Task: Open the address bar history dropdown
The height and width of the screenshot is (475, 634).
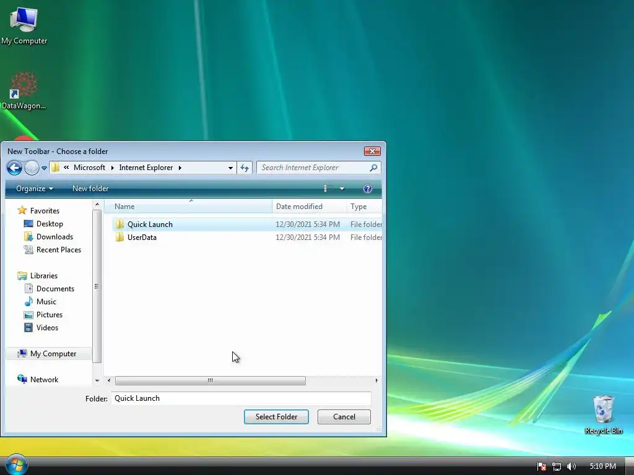Action: pos(230,168)
